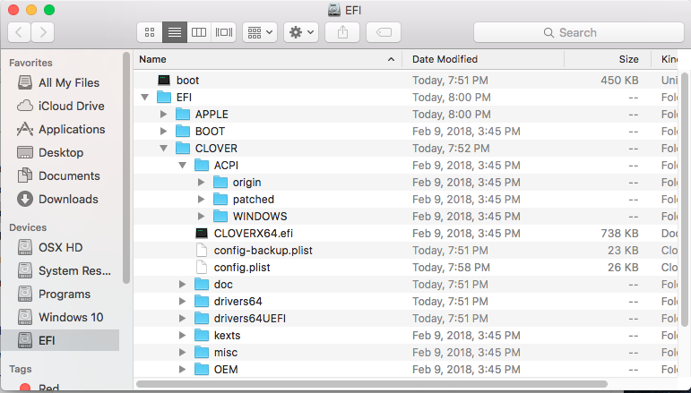
Task: Open iCloud Drive in sidebar
Action: (x=60, y=106)
